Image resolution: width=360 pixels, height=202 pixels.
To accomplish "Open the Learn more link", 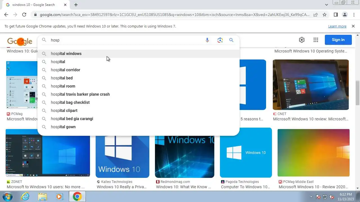I will click(x=337, y=26).
